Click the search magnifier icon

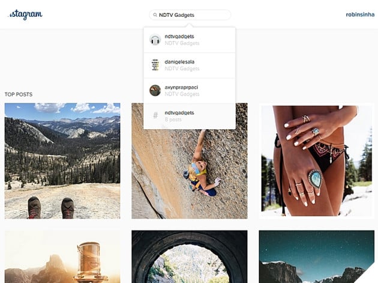coord(155,15)
